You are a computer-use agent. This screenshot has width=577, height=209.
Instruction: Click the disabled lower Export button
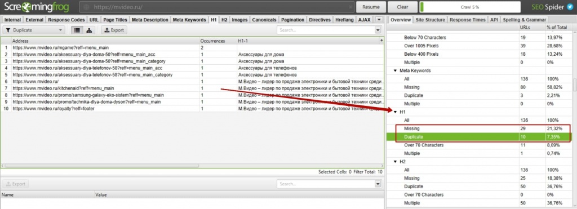coord(15,184)
